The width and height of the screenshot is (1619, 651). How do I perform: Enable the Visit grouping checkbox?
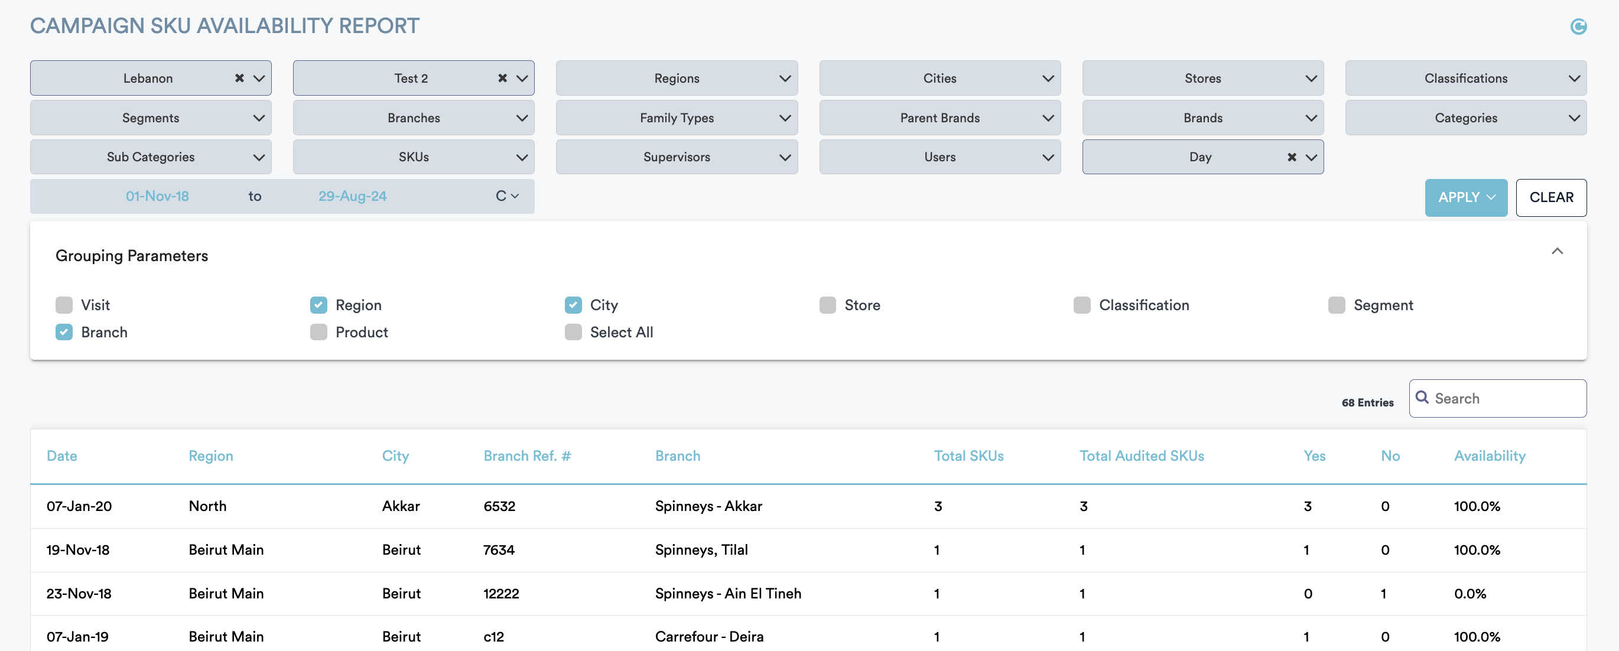[x=64, y=303]
